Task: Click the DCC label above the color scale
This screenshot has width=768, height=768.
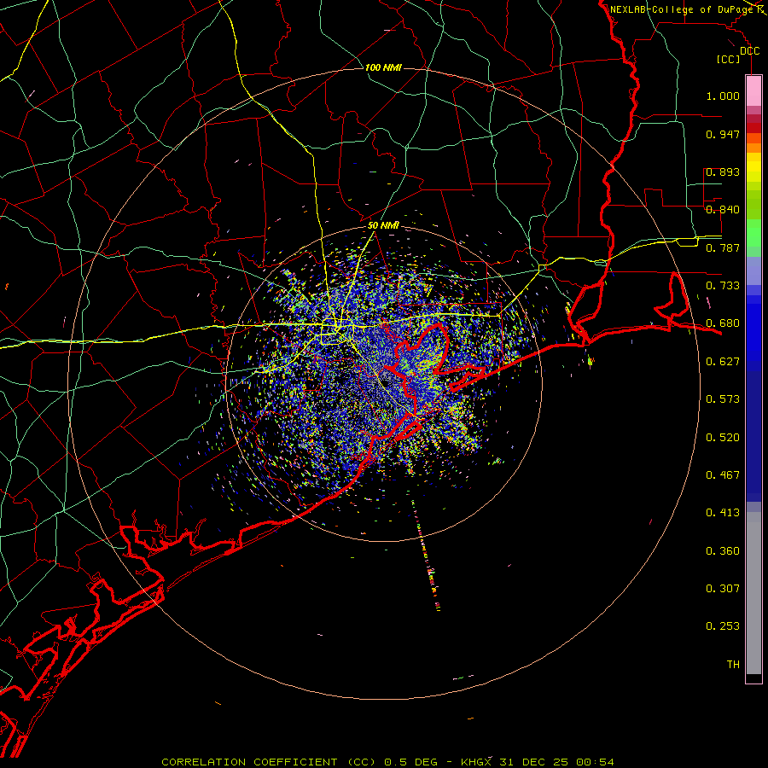Action: (750, 51)
